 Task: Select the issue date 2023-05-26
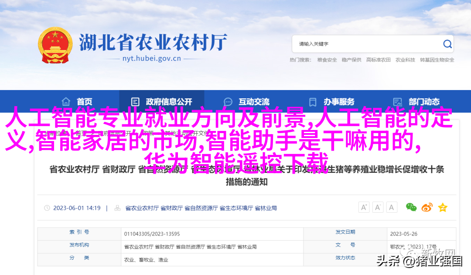[x=404, y=234]
